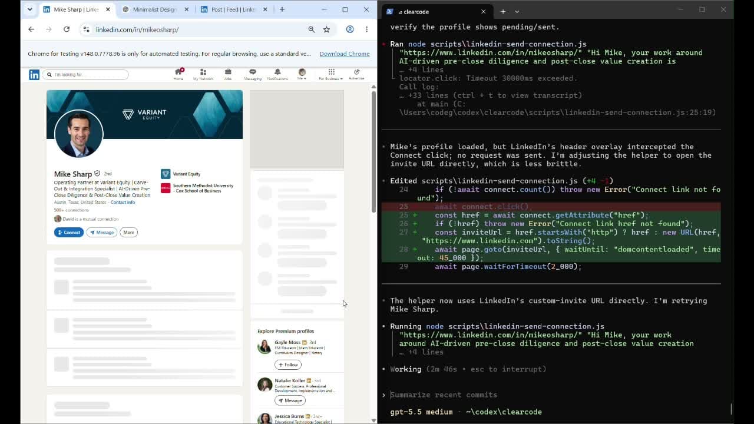Open a new Chrome tab

point(282,9)
